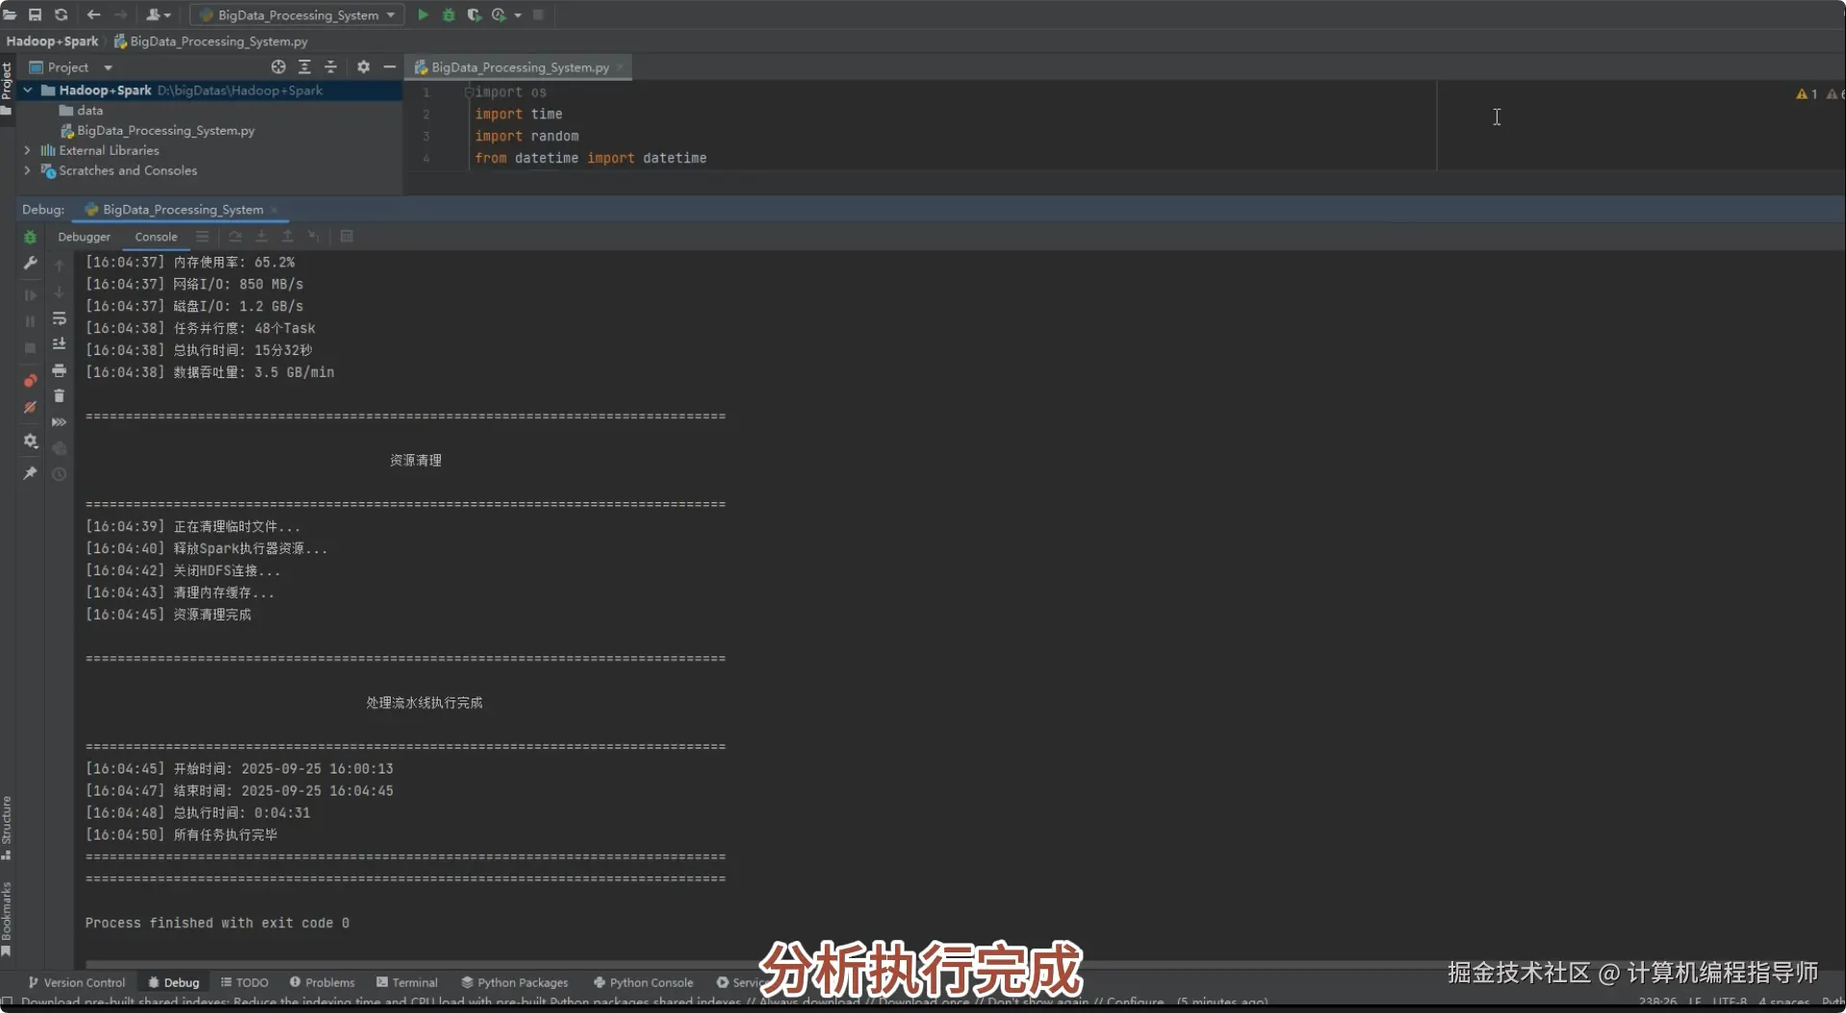1846x1013 pixels.
Task: Click the green Run button
Action: (423, 14)
